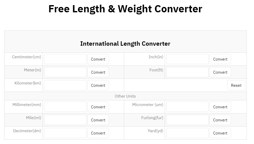Reset the length converter
Screen dimensions: 254x144
[x=236, y=85]
